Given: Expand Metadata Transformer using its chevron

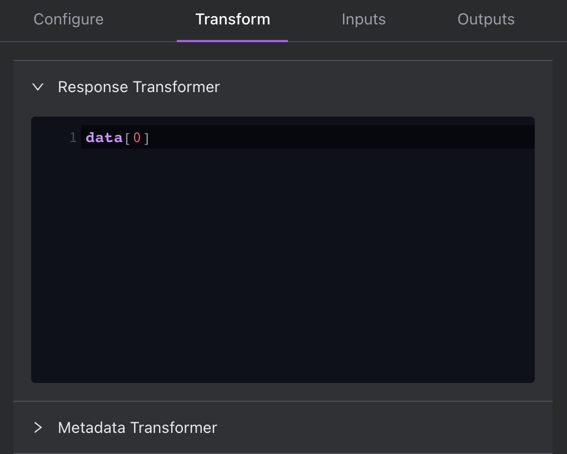Looking at the screenshot, I should [38, 428].
